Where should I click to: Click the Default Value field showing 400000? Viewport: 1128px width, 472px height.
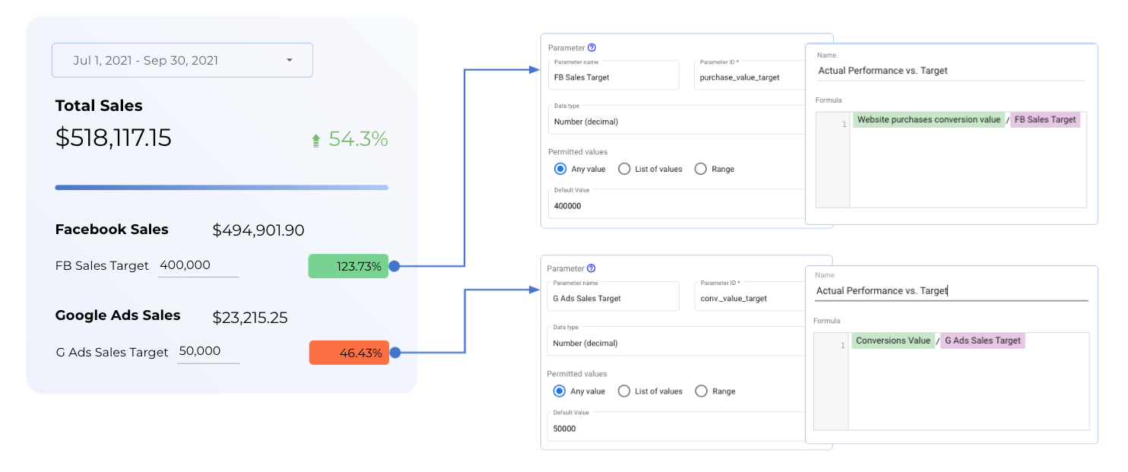click(676, 204)
